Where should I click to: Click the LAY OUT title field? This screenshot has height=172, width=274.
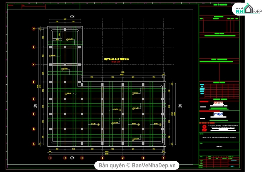point(219,146)
